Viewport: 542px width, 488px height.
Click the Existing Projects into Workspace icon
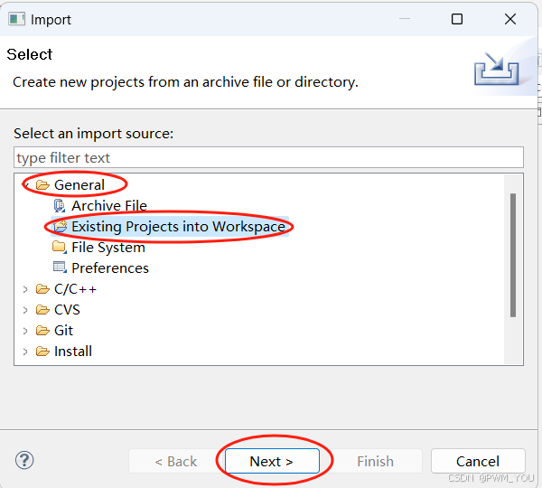(60, 227)
